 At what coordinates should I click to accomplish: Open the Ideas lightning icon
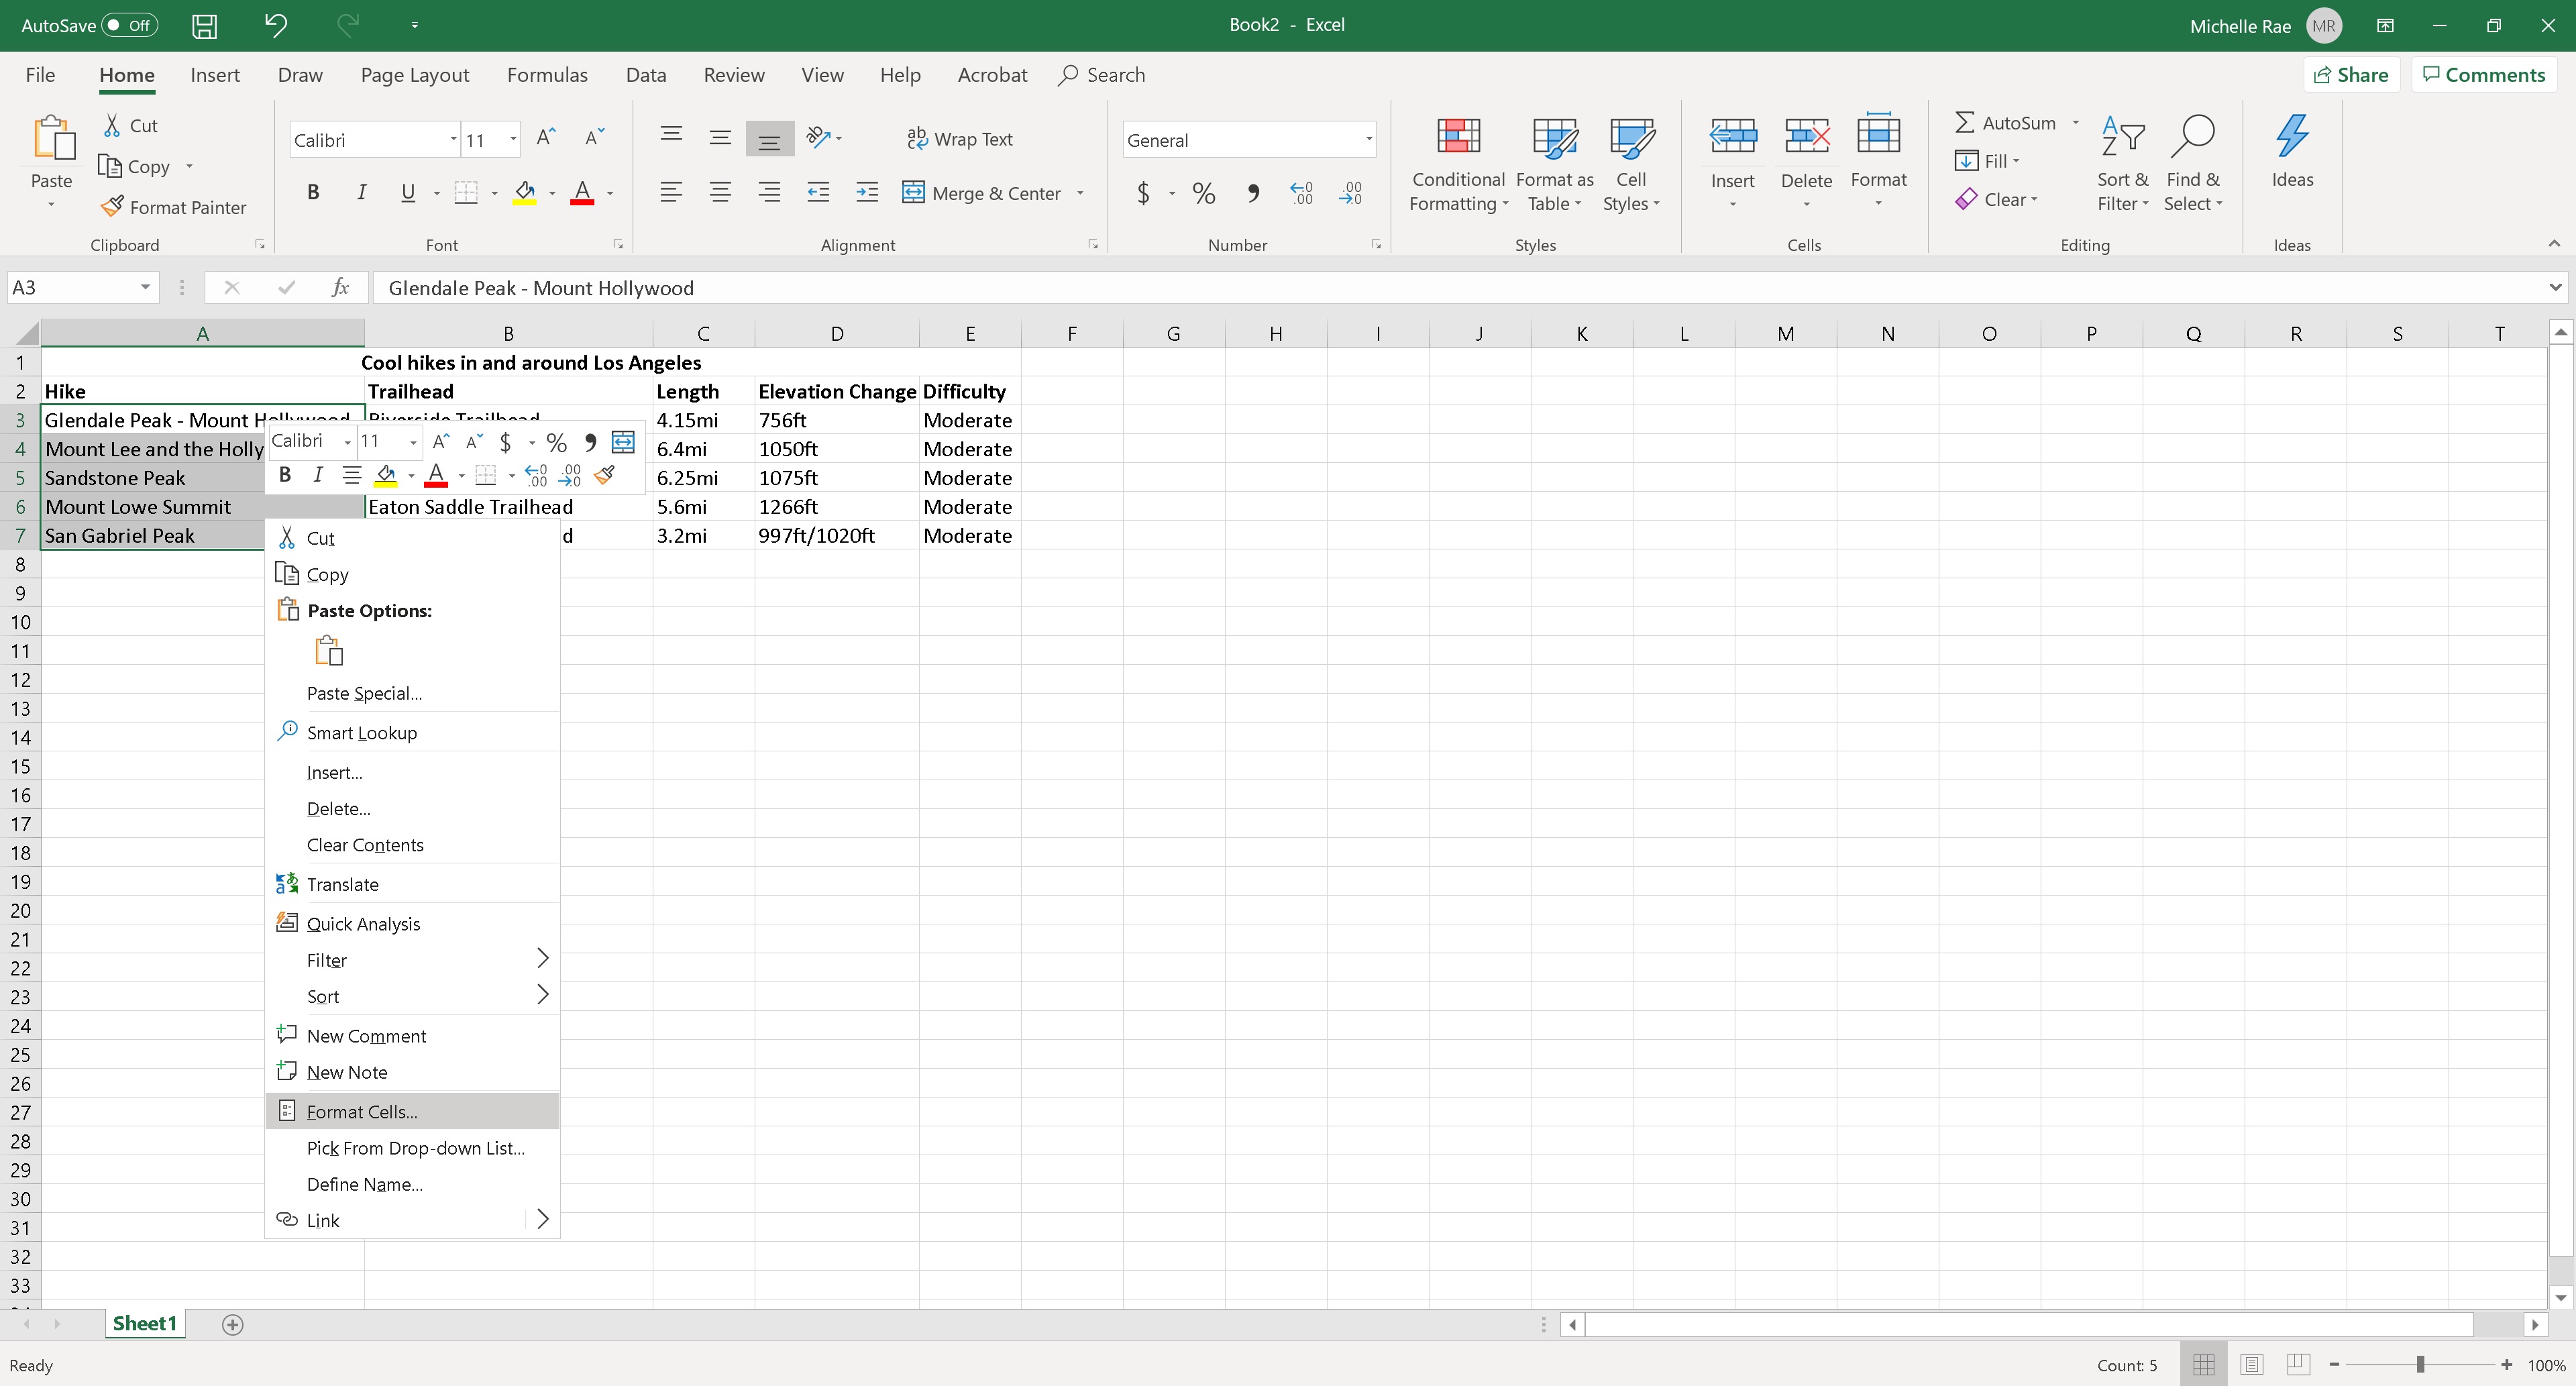tap(2291, 136)
